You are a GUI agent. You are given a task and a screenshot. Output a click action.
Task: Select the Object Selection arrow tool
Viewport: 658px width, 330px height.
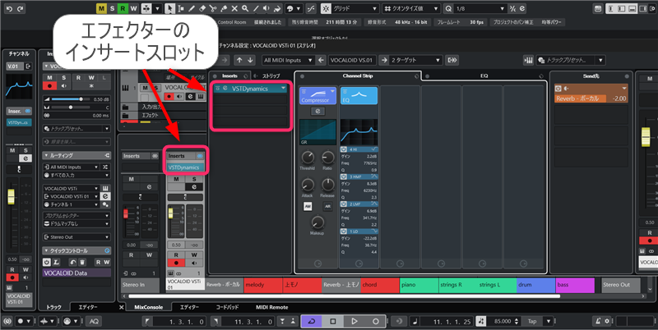tap(170, 8)
